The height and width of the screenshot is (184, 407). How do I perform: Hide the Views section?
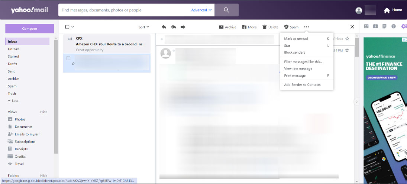coord(43,112)
